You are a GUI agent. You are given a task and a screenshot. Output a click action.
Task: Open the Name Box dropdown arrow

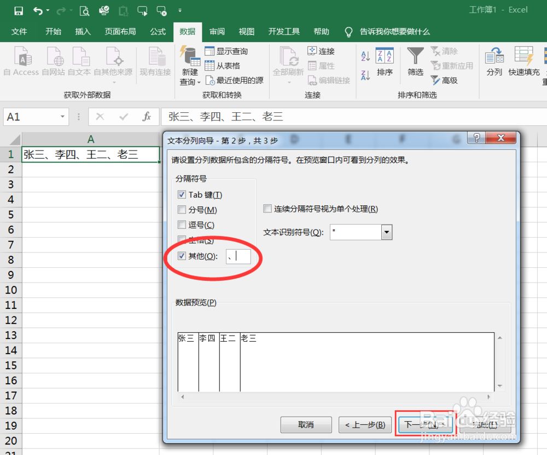point(62,117)
